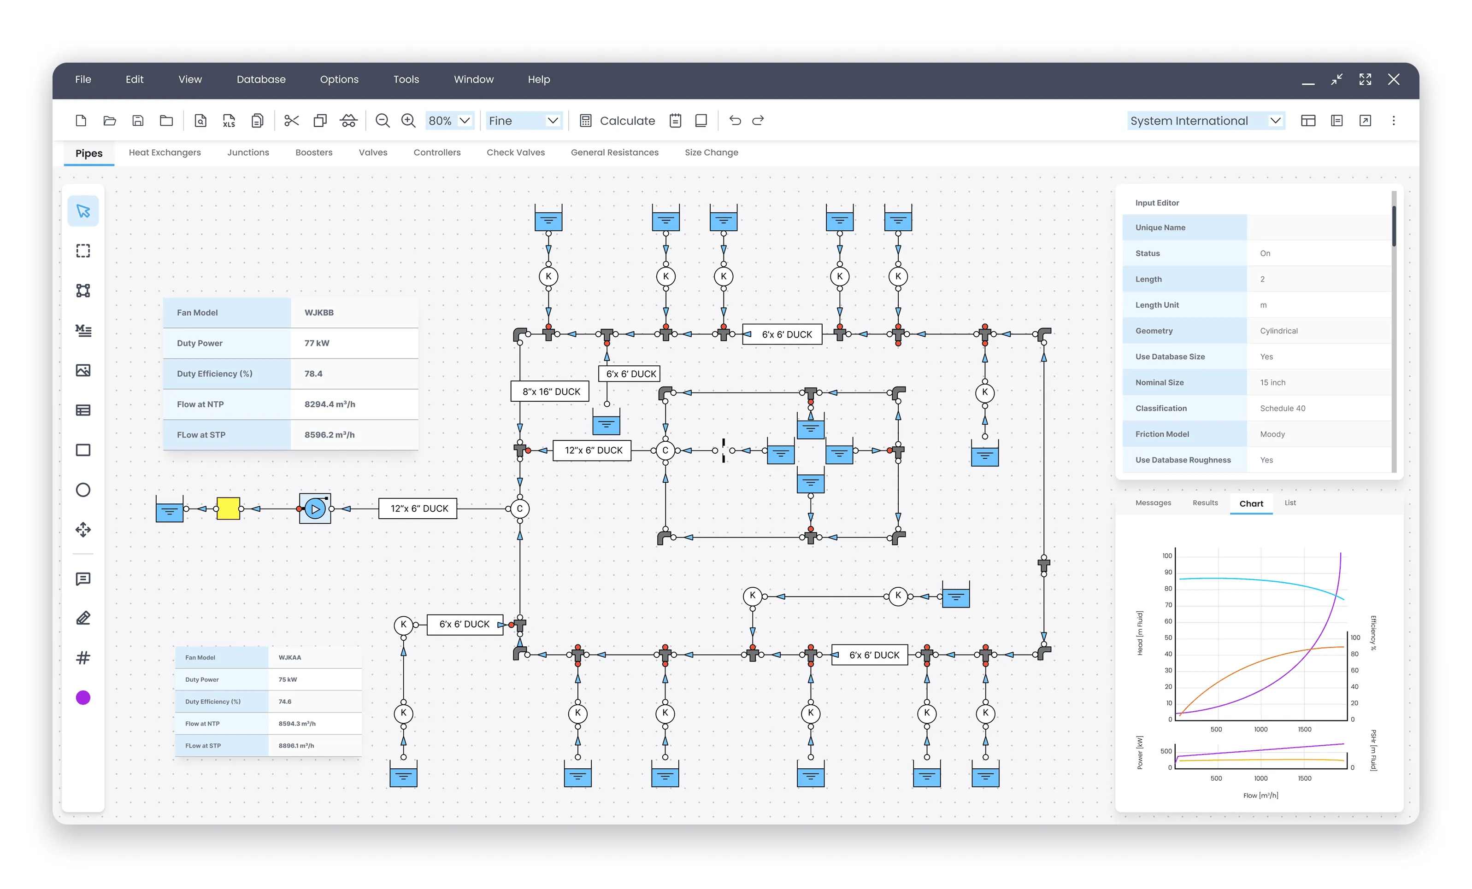Open the File menu
This screenshot has height=889, width=1472.
[83, 79]
